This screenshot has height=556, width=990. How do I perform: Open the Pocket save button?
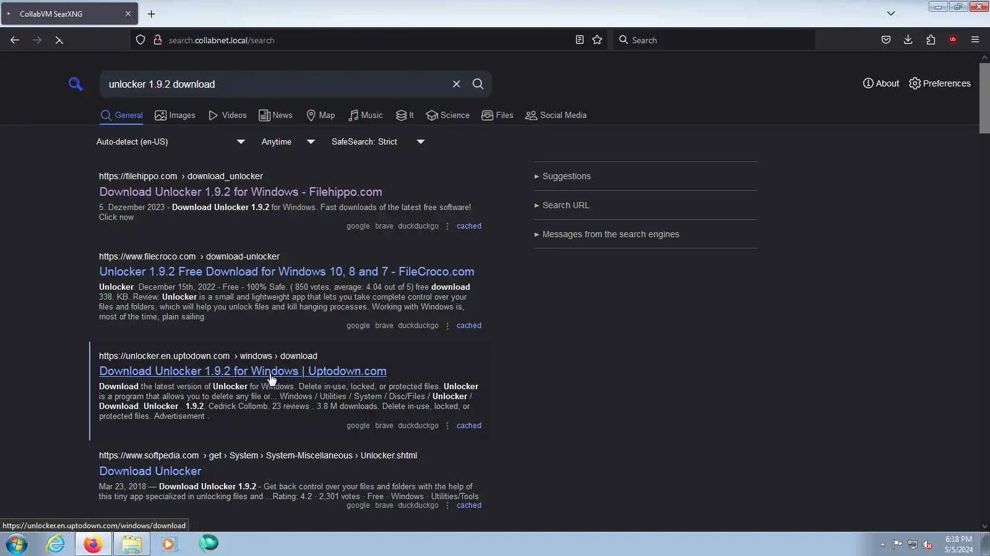(886, 40)
